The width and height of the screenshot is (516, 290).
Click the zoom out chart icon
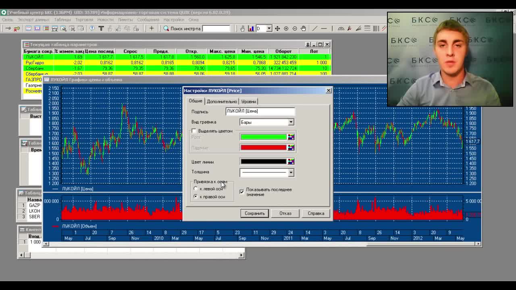[295, 29]
